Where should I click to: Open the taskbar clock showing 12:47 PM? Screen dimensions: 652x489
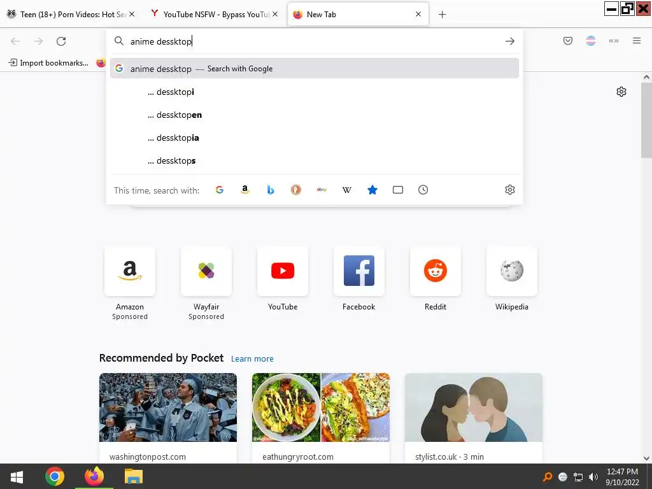(x=622, y=477)
